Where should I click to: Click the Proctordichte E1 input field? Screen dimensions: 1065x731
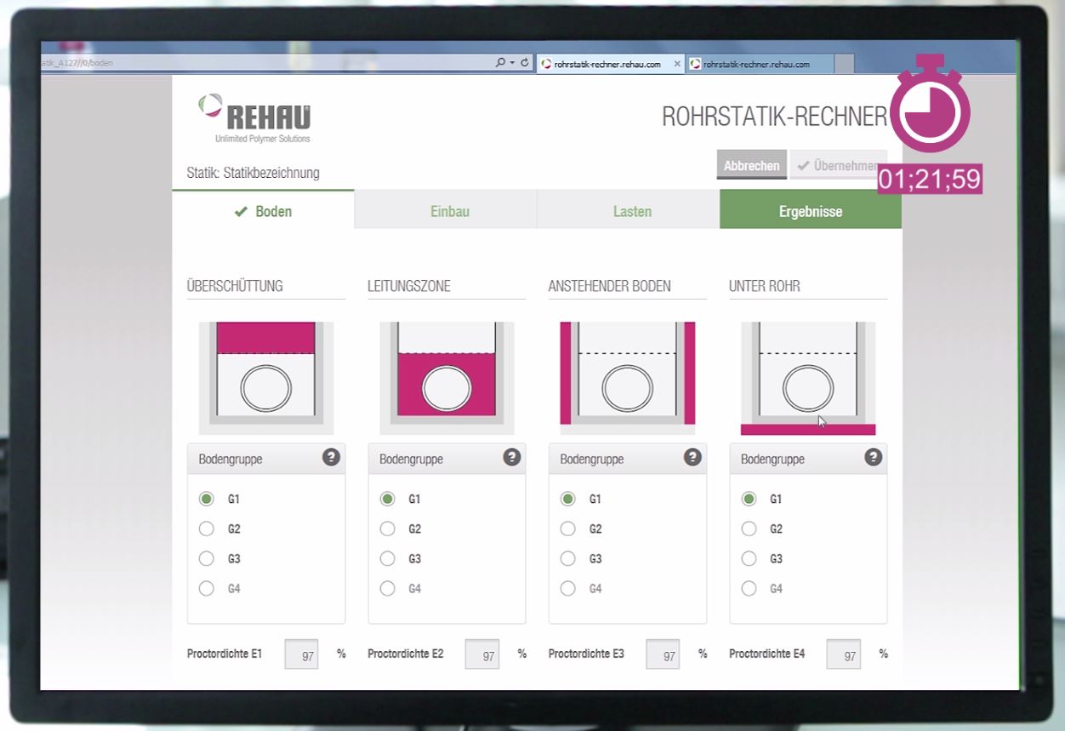coord(301,655)
